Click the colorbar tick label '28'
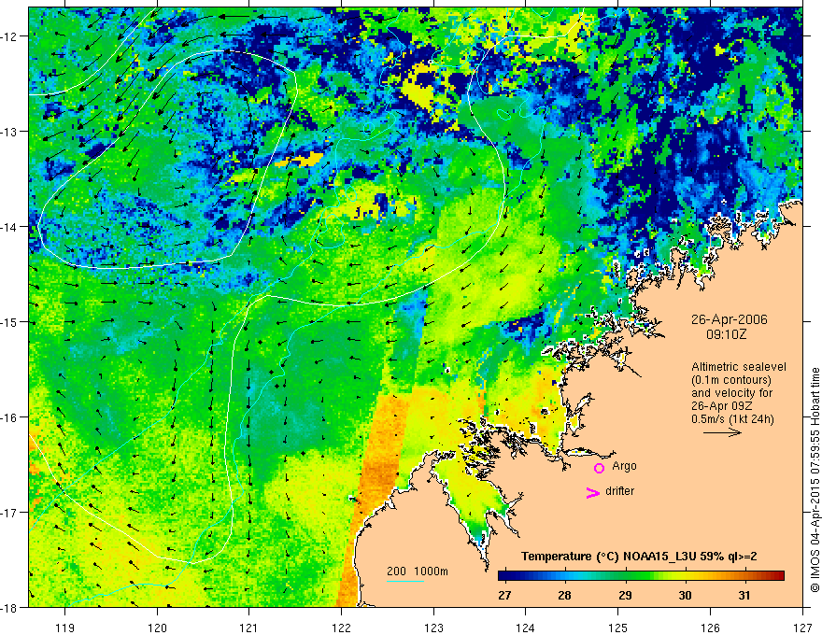Screen dimensions: 822x635 point(564,595)
